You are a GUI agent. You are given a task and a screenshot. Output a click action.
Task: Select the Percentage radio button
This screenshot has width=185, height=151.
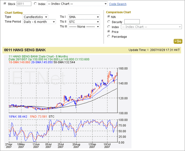pos(109,36)
